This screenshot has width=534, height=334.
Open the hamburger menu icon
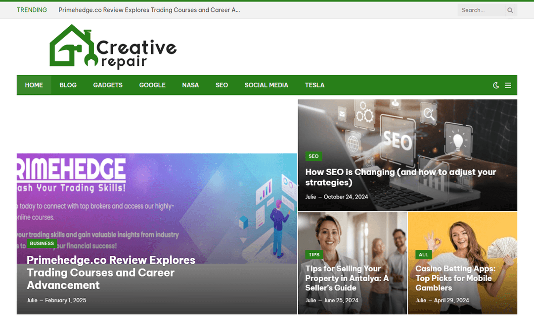coord(508,85)
